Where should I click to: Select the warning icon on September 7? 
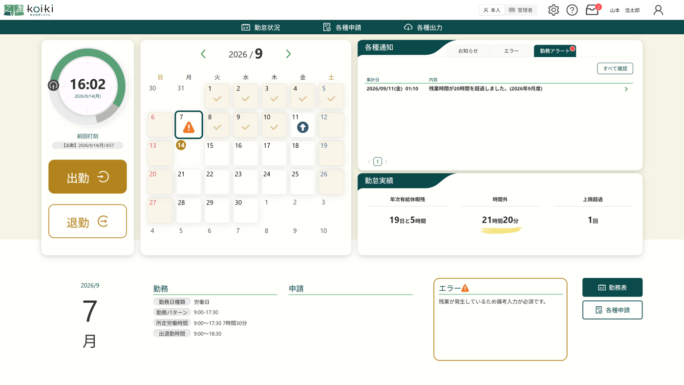point(189,127)
